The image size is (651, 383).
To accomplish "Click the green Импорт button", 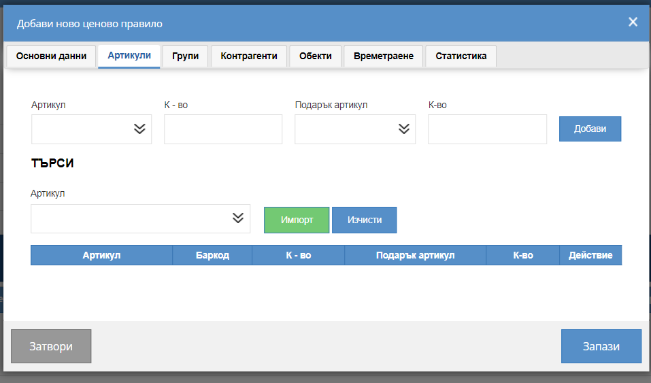I will pyautogui.click(x=297, y=220).
